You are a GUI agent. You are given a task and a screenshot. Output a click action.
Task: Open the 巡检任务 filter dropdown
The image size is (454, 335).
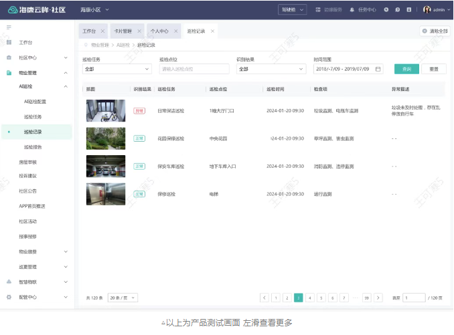117,69
